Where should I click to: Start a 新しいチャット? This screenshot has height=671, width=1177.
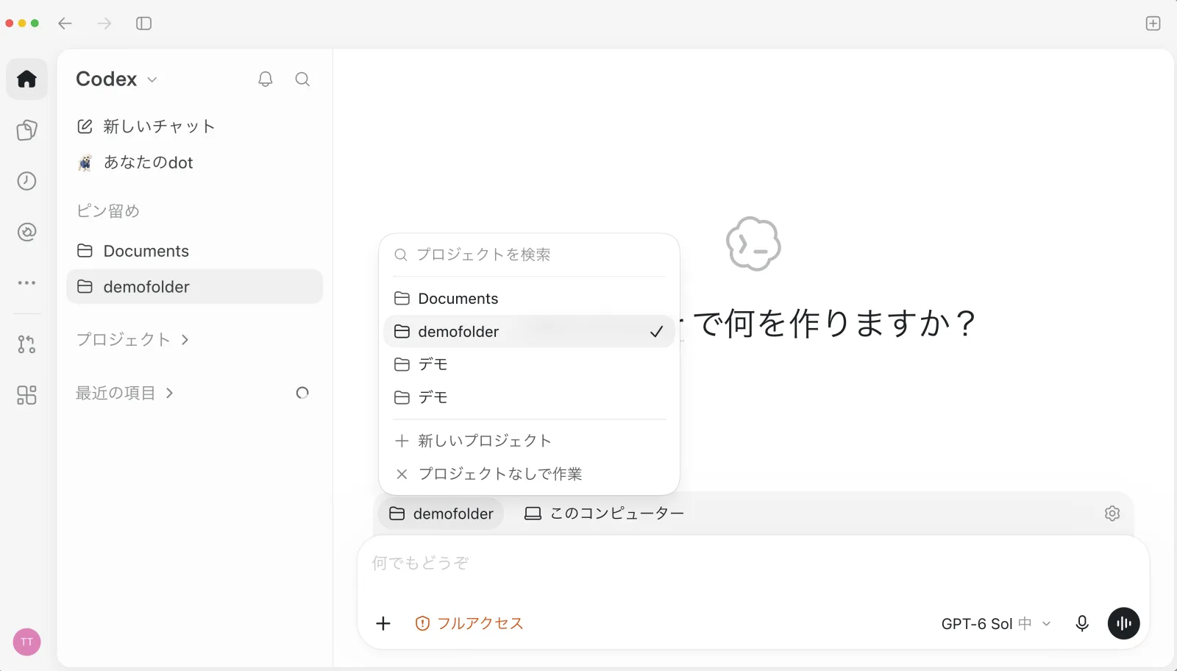tap(194, 127)
